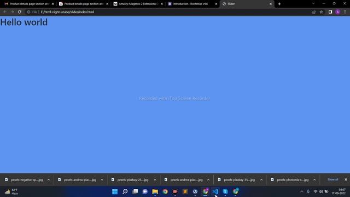Reload the Slider page

click(x=20, y=12)
